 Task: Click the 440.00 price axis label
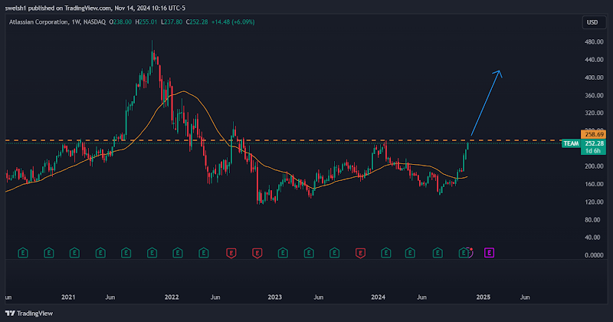(594, 60)
